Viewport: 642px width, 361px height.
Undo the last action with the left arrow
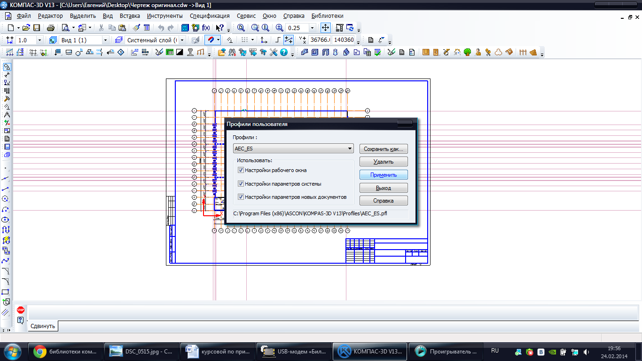(x=161, y=28)
